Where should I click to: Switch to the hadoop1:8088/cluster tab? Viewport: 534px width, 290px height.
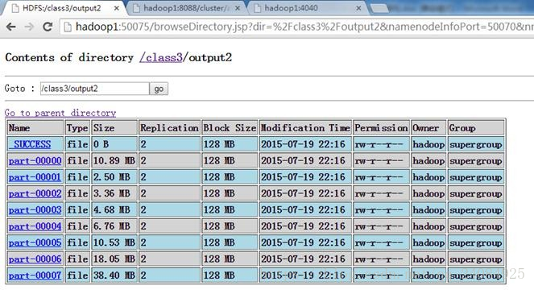click(x=185, y=8)
